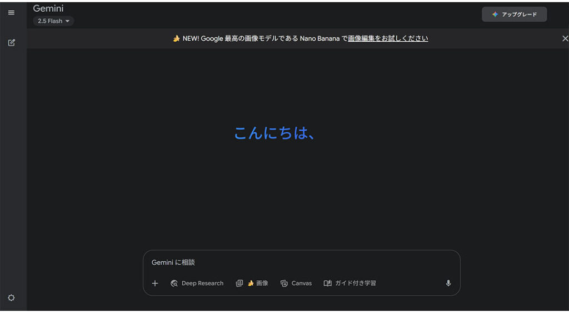This screenshot has width=569, height=313.
Task: Click the banana emoji in the banner
Action: pos(176,38)
